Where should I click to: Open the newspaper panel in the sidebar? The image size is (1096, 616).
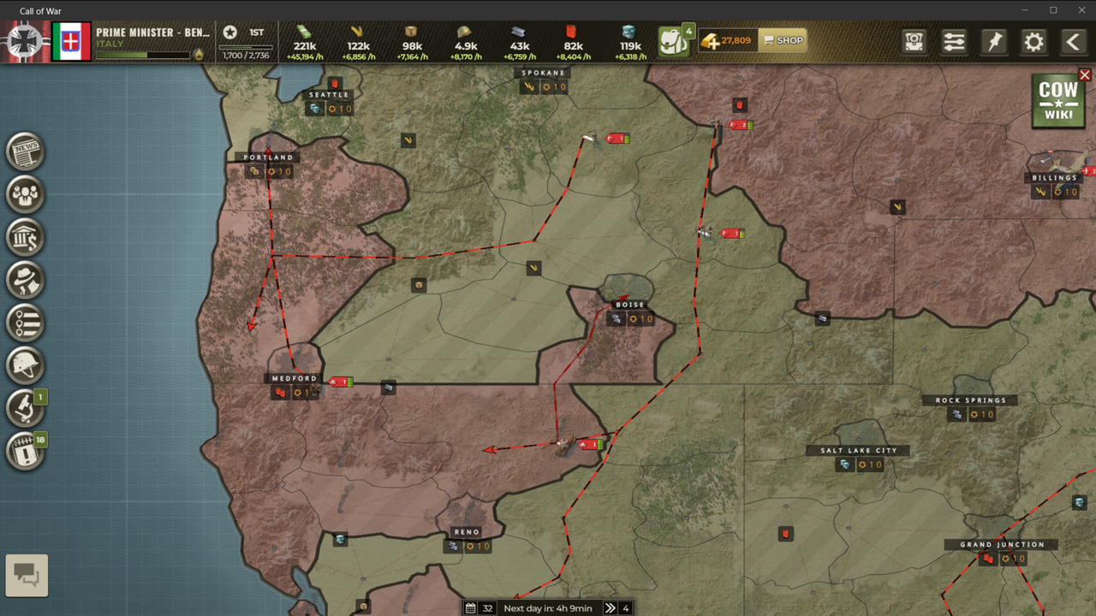tap(26, 151)
